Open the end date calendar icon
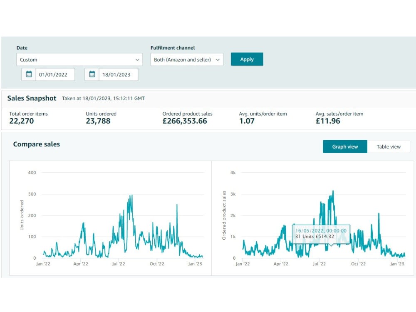 pos(92,74)
